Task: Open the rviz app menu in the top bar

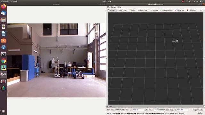Action: click(14, 1)
